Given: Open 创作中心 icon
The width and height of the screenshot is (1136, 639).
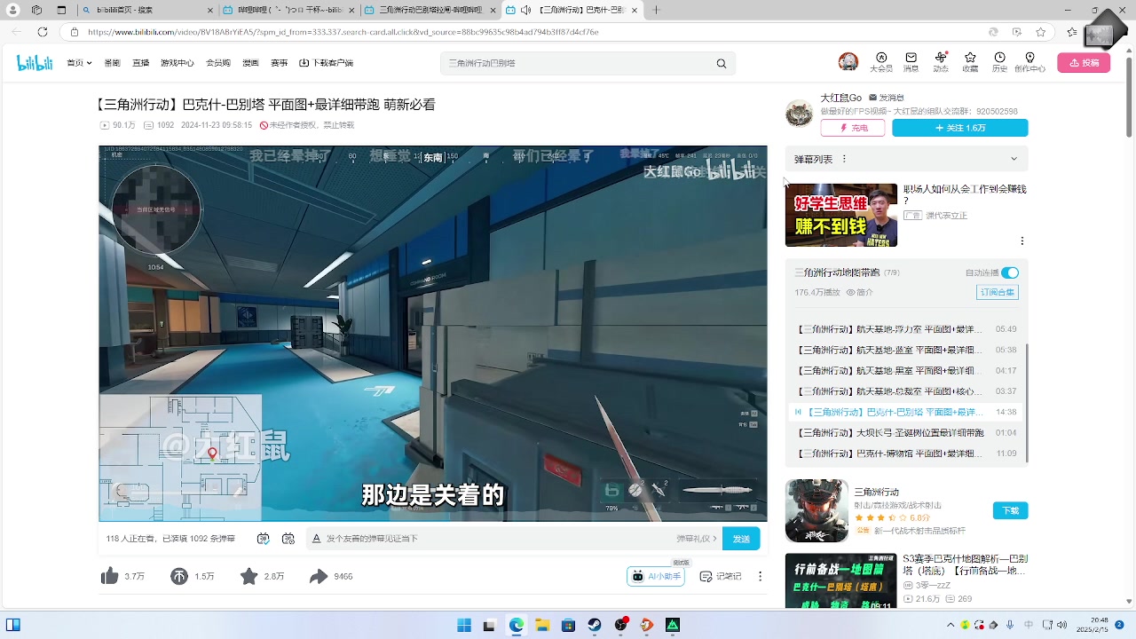Looking at the screenshot, I should click(x=1029, y=61).
